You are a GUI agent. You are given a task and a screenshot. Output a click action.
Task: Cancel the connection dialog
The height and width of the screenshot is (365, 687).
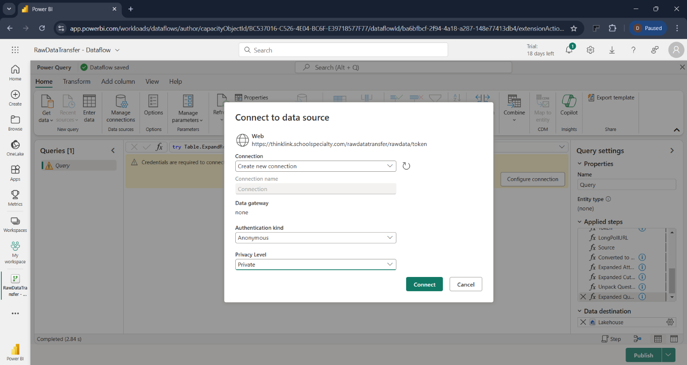point(466,284)
